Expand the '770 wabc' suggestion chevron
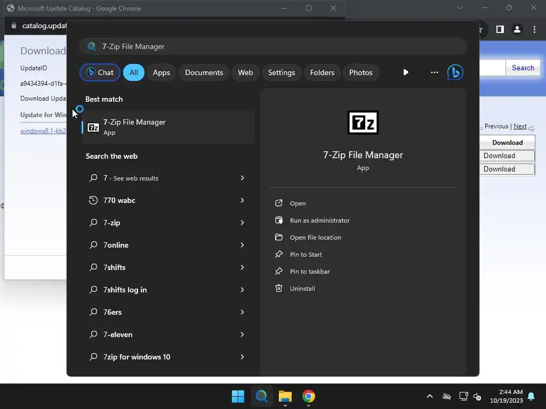Viewport: 546px width, 409px height. (243, 200)
